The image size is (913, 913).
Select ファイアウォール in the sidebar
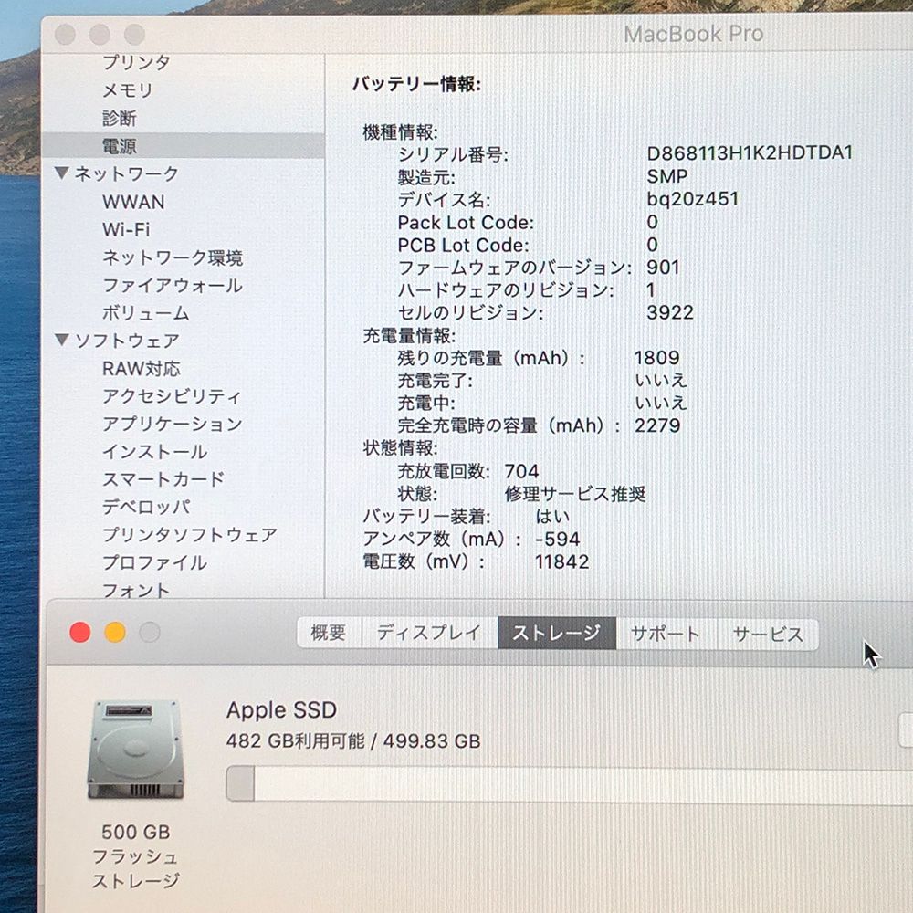[173, 285]
